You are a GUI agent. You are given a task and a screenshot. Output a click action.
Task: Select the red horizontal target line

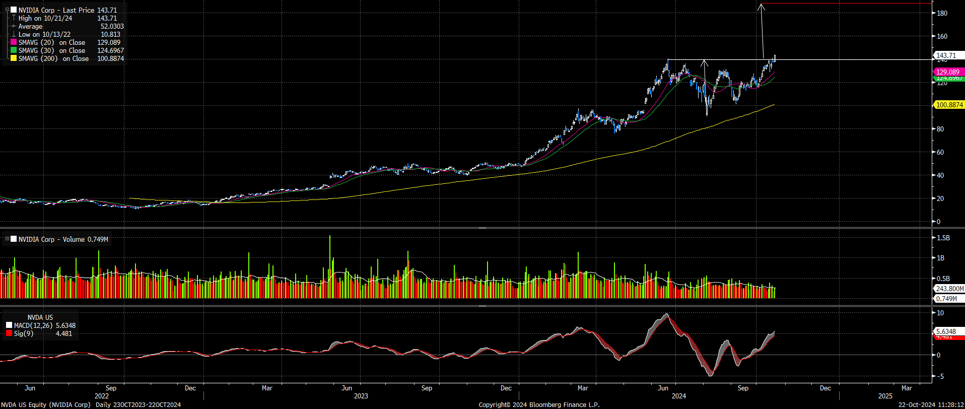coord(846,4)
